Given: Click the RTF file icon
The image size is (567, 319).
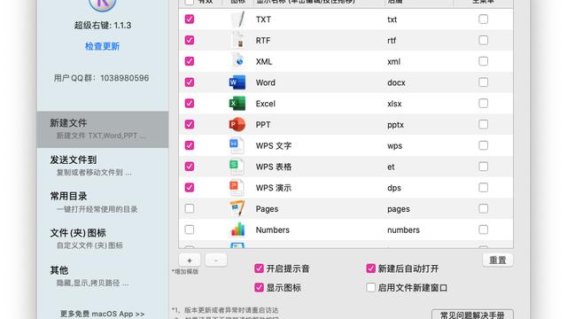Looking at the screenshot, I should [x=237, y=40].
